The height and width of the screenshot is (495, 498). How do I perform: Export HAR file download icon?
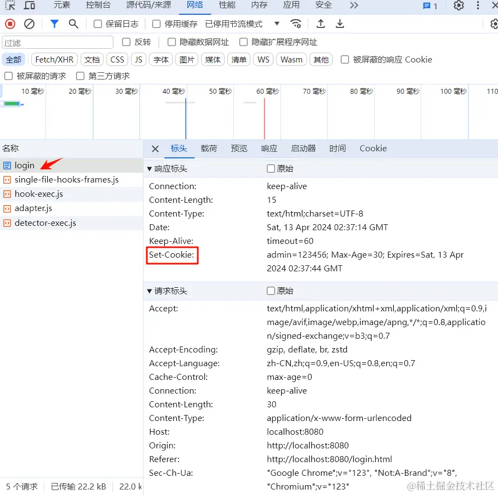340,24
